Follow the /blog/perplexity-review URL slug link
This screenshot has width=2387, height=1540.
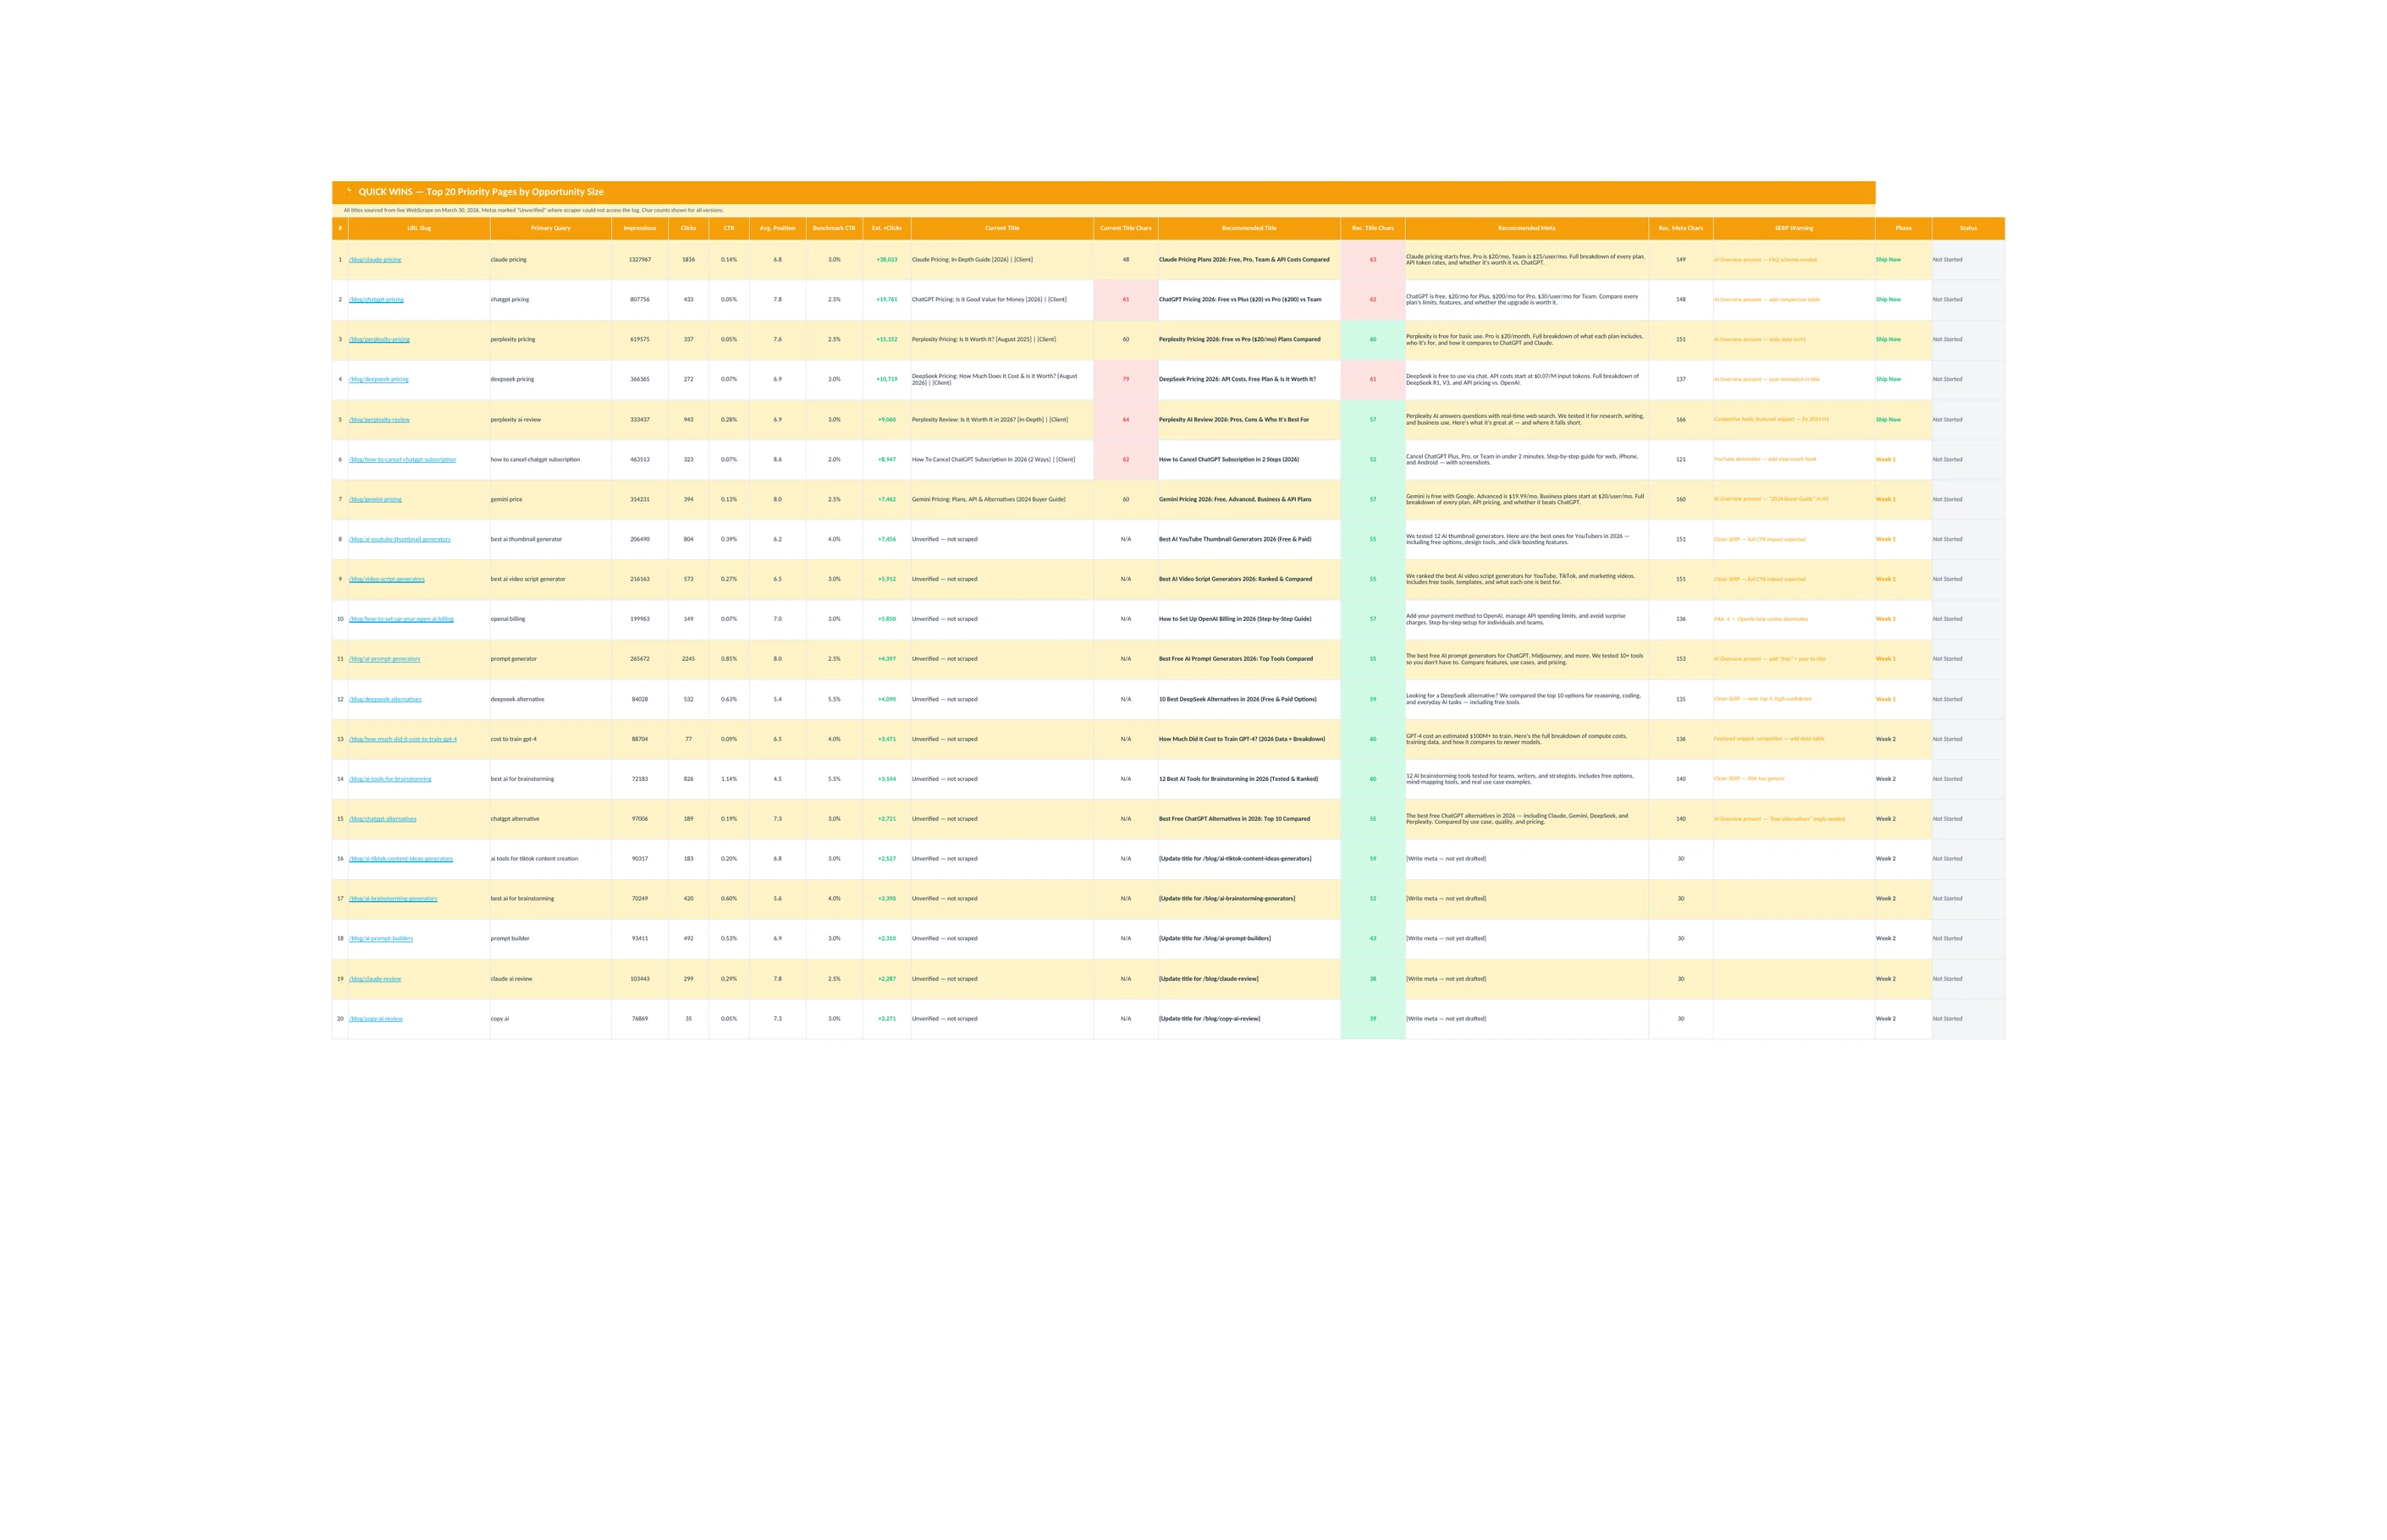(x=379, y=420)
